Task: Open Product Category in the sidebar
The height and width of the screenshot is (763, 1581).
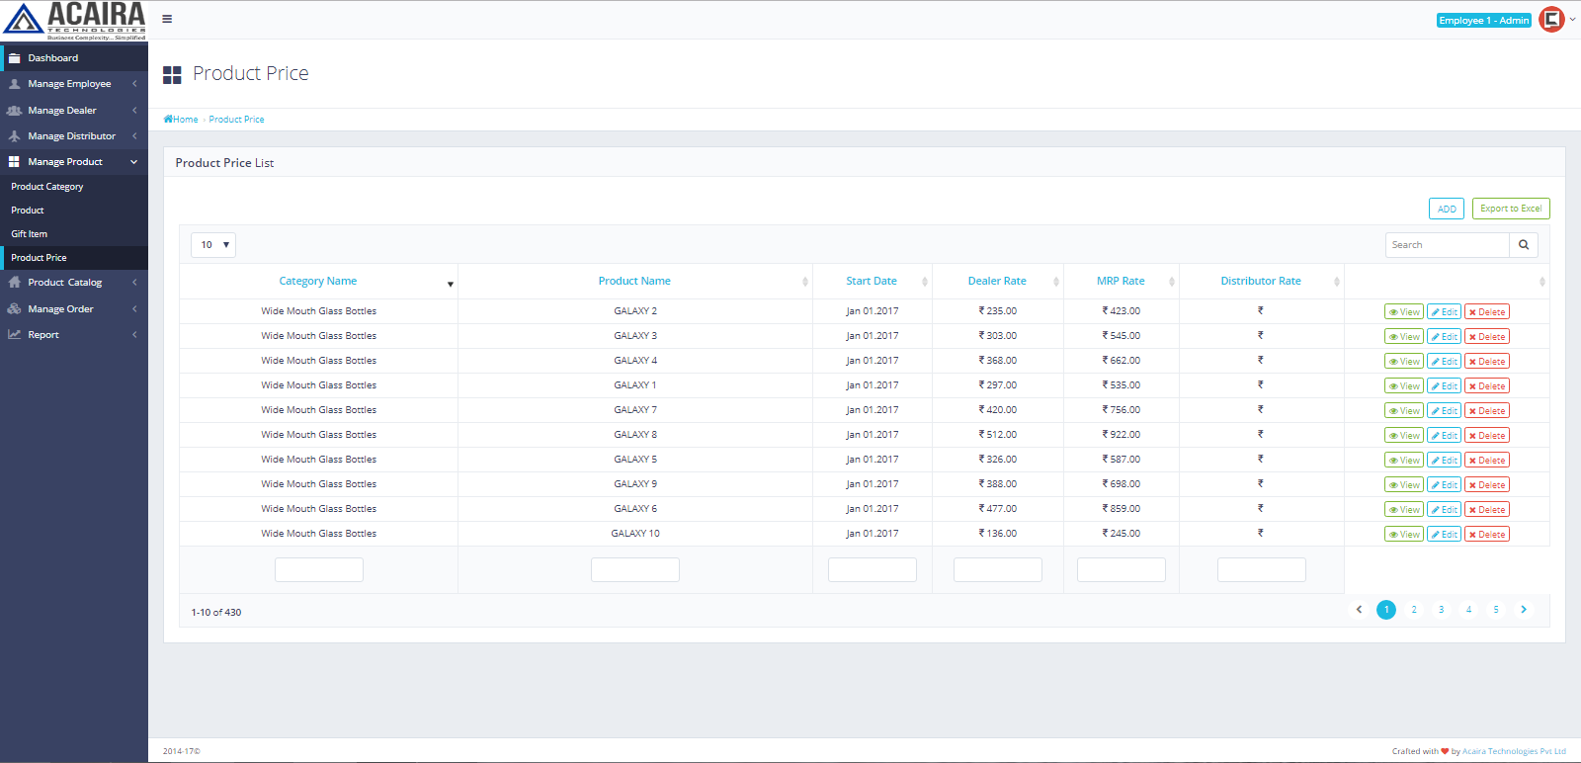Action: pyautogui.click(x=47, y=187)
